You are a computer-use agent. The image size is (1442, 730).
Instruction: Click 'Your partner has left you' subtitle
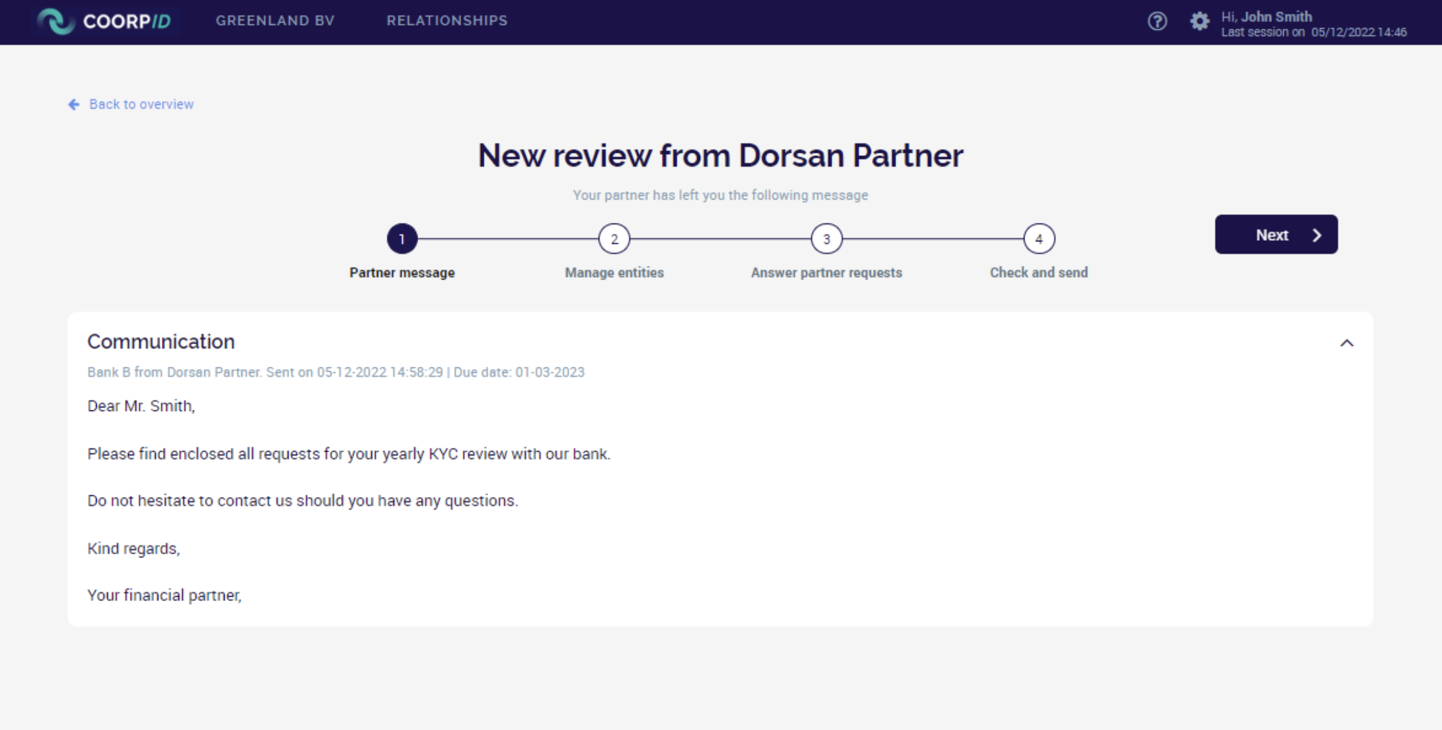pyautogui.click(x=720, y=195)
